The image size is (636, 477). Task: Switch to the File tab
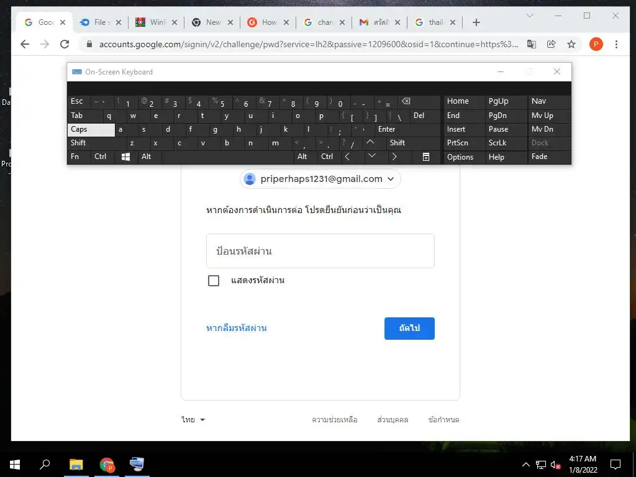(x=100, y=22)
